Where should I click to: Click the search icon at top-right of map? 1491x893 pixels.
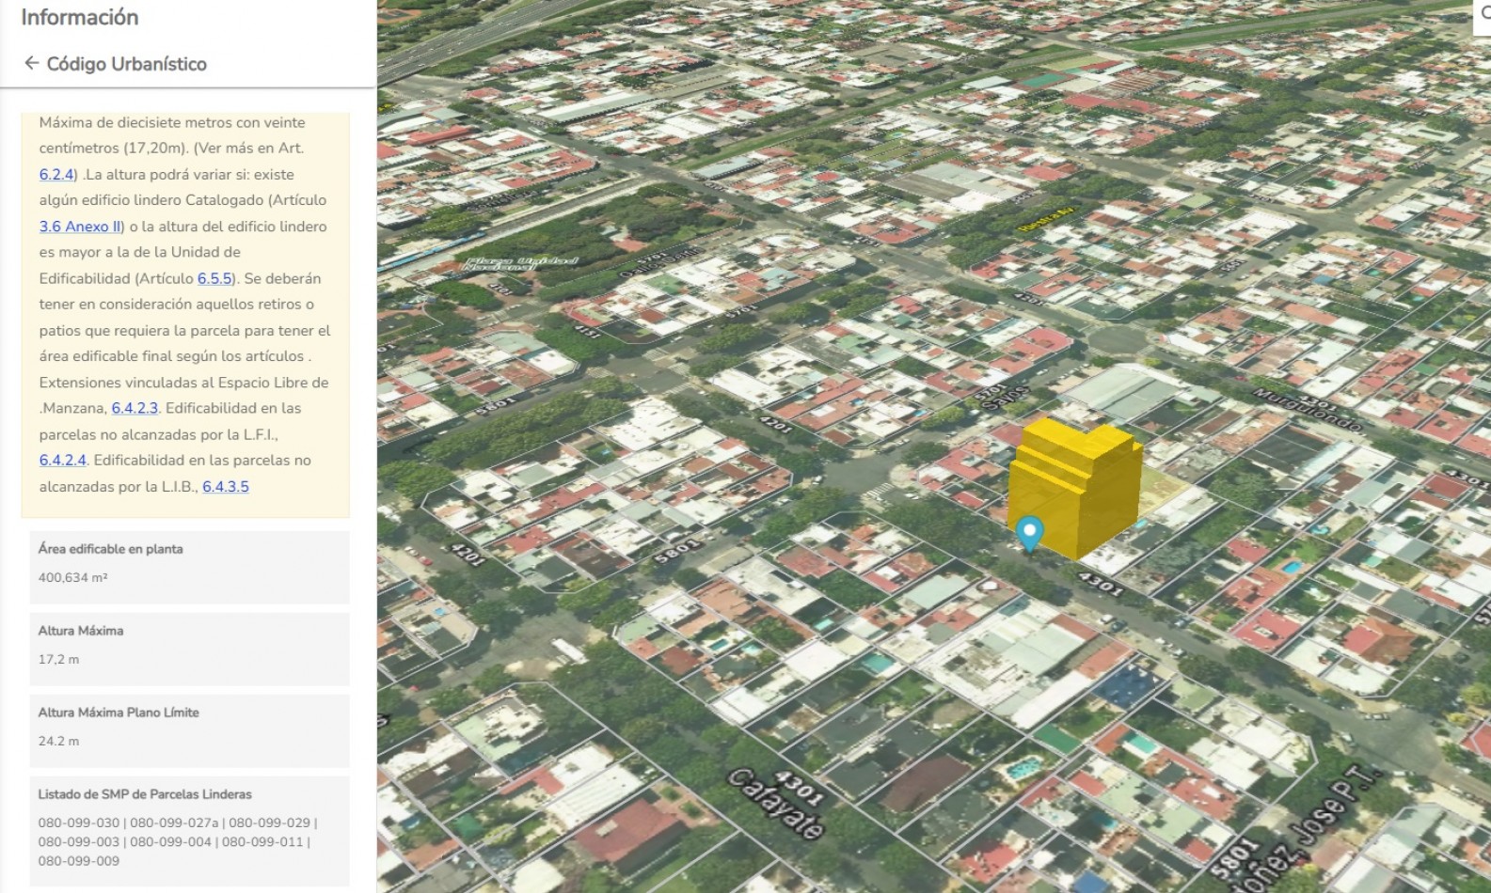pyautogui.click(x=1483, y=13)
